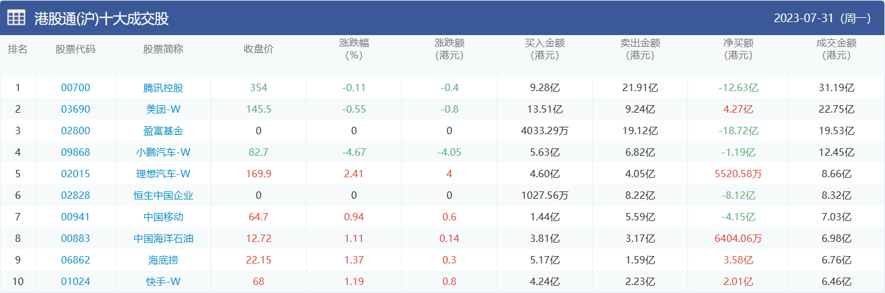Open stock code 09868 link
This screenshot has width=885, height=293.
click(x=75, y=153)
